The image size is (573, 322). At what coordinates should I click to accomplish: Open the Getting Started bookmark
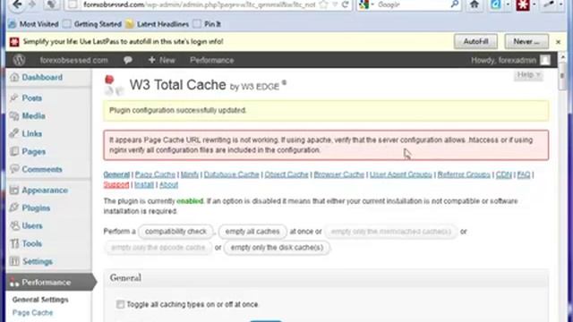92,24
